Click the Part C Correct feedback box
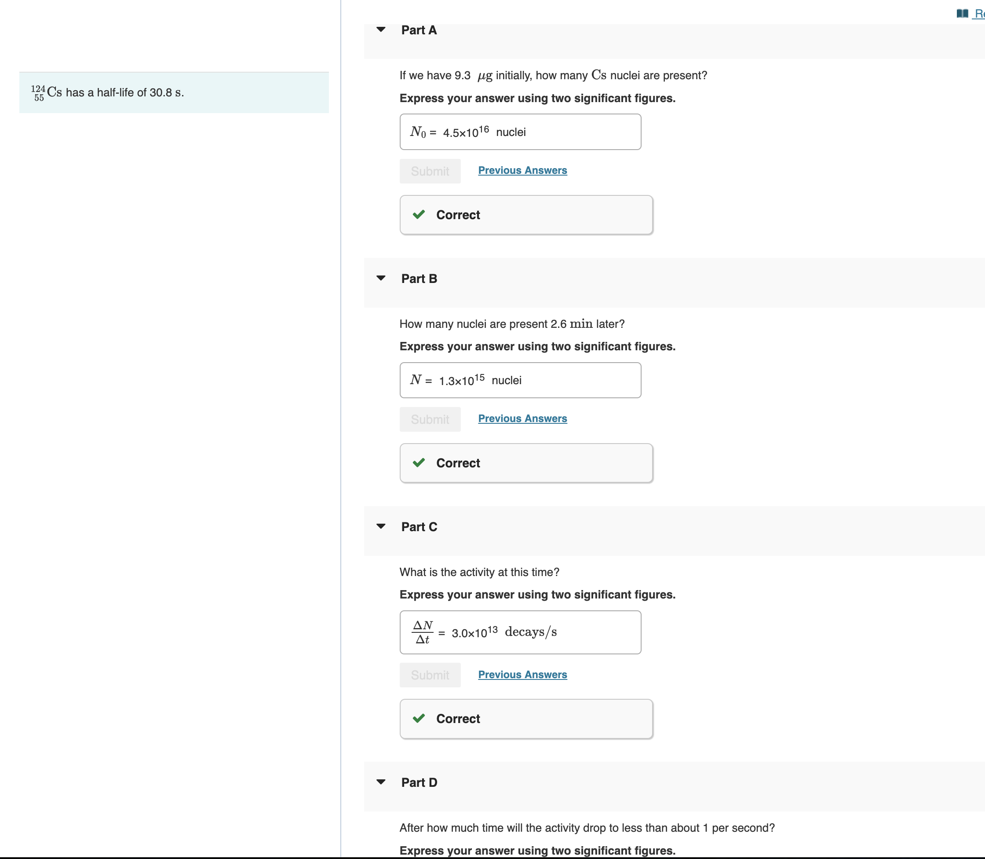 (525, 719)
